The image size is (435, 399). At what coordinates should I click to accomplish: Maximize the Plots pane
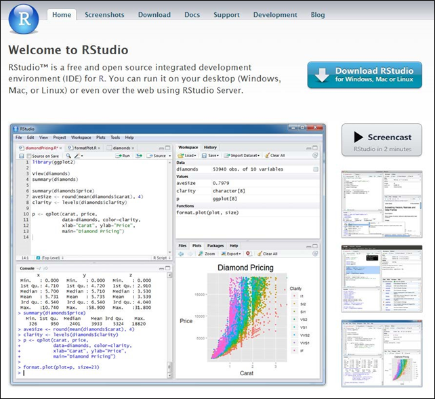315,246
